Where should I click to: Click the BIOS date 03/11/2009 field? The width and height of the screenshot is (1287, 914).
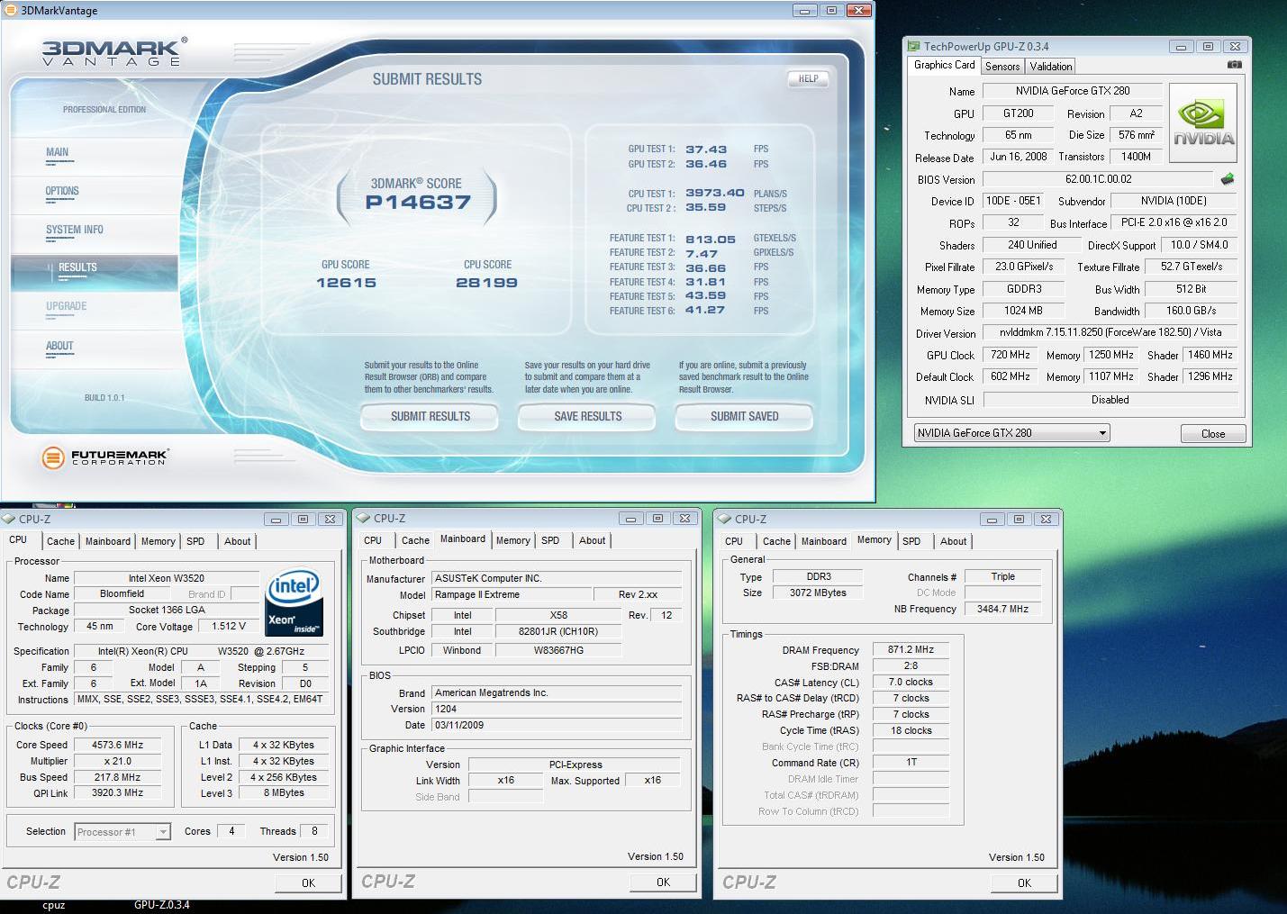coord(557,725)
